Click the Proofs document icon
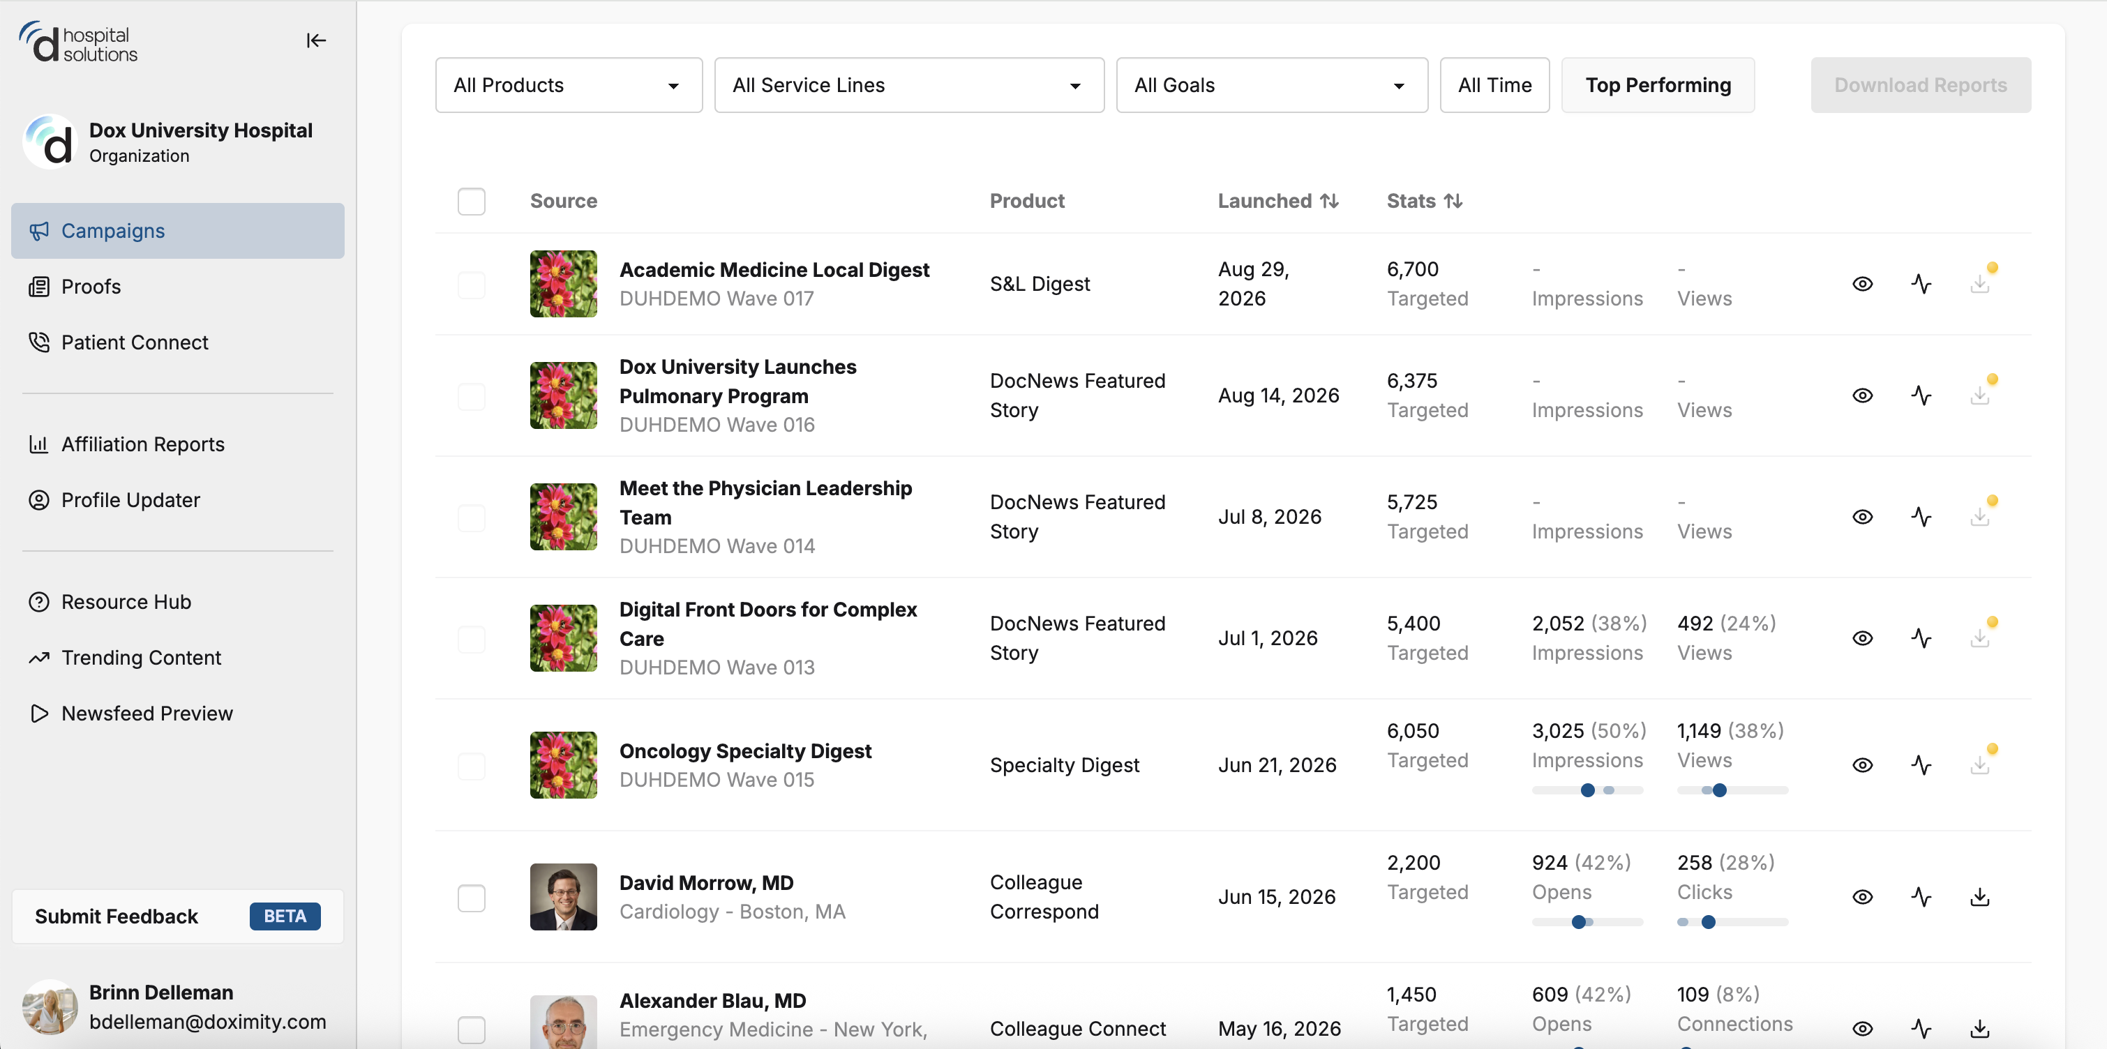 (x=39, y=287)
